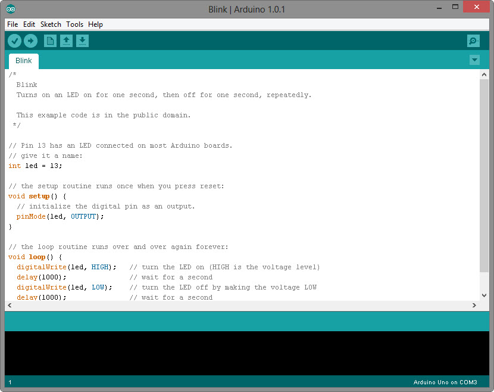The width and height of the screenshot is (494, 392).
Task: Close the Arduino window
Action: [x=476, y=7]
